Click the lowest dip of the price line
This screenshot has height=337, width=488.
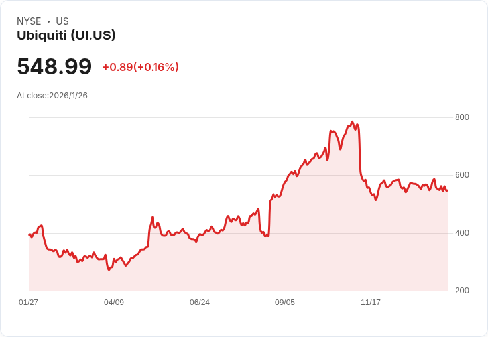[109, 269]
